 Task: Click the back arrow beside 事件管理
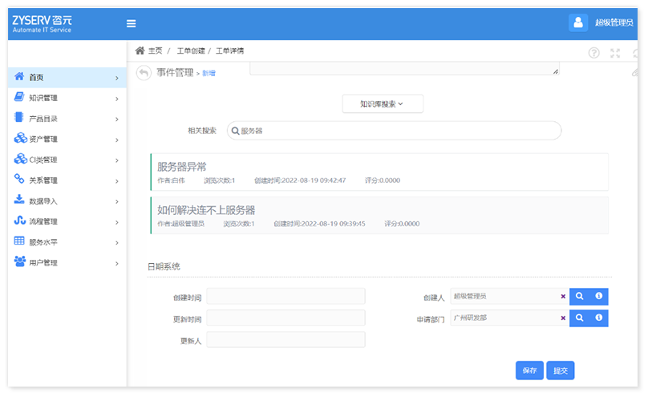pos(144,73)
